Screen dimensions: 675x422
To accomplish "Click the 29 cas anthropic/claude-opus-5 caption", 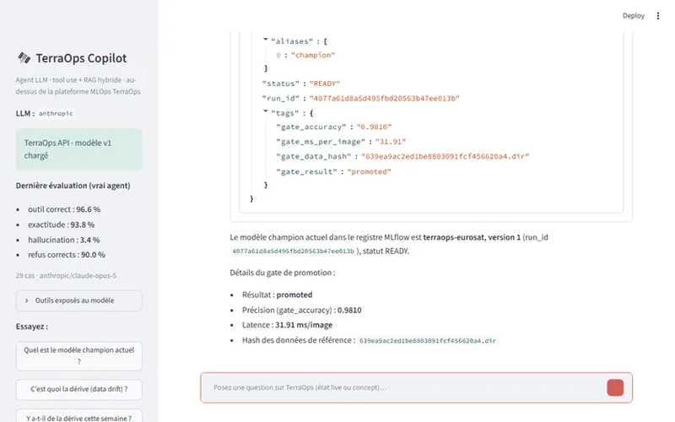I will pyautogui.click(x=66, y=276).
